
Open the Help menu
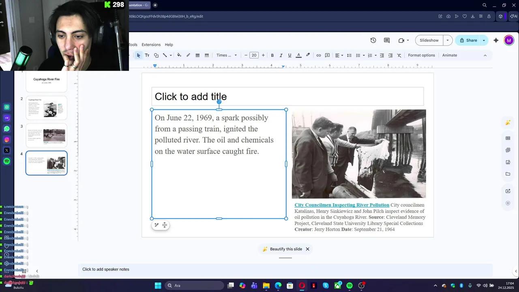(x=169, y=45)
